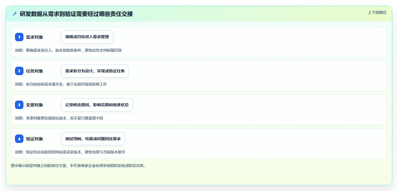Click the 测试用例、结果或问题回连需求 chip
The height and width of the screenshot is (191, 398).
tap(93, 139)
